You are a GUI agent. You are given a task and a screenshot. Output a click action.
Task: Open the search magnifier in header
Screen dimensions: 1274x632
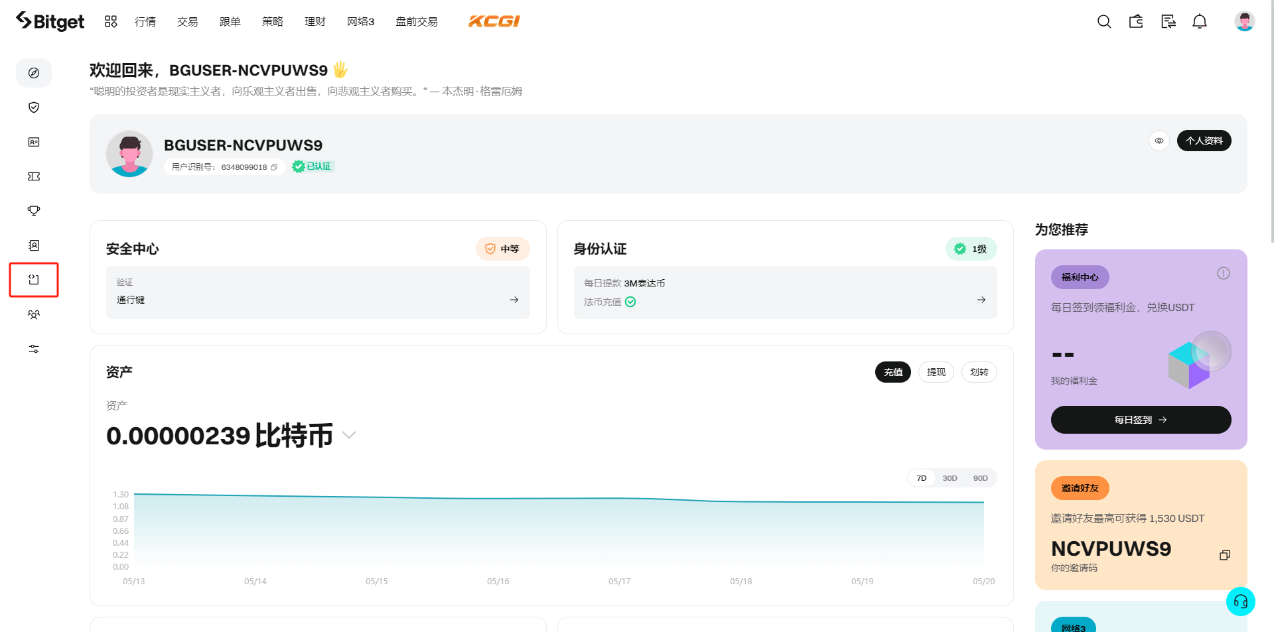(1104, 21)
